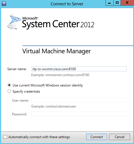Click the Cancel button
Viewport: 134px width, 144px height.
119,137
